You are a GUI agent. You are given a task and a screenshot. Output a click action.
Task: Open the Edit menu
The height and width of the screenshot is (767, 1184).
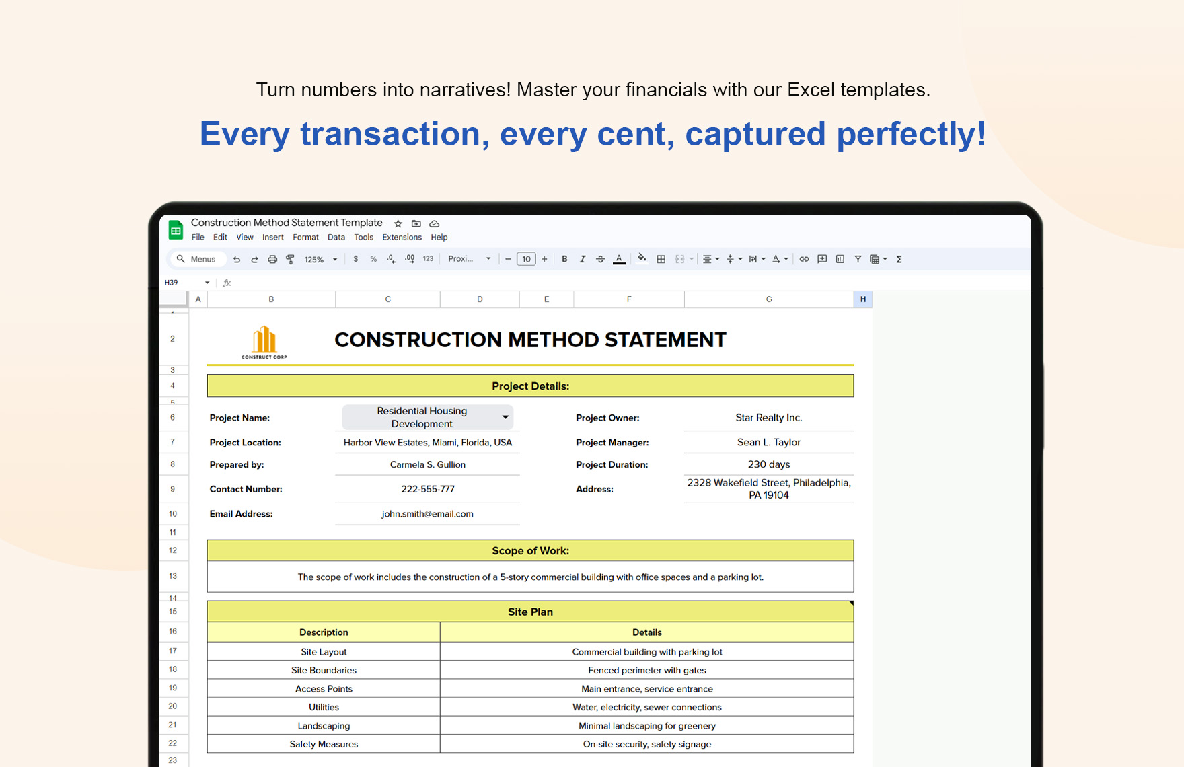pos(220,238)
